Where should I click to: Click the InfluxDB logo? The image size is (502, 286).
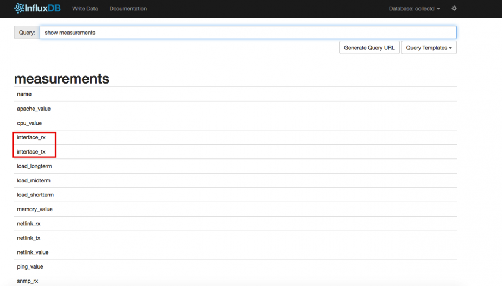pos(37,8)
